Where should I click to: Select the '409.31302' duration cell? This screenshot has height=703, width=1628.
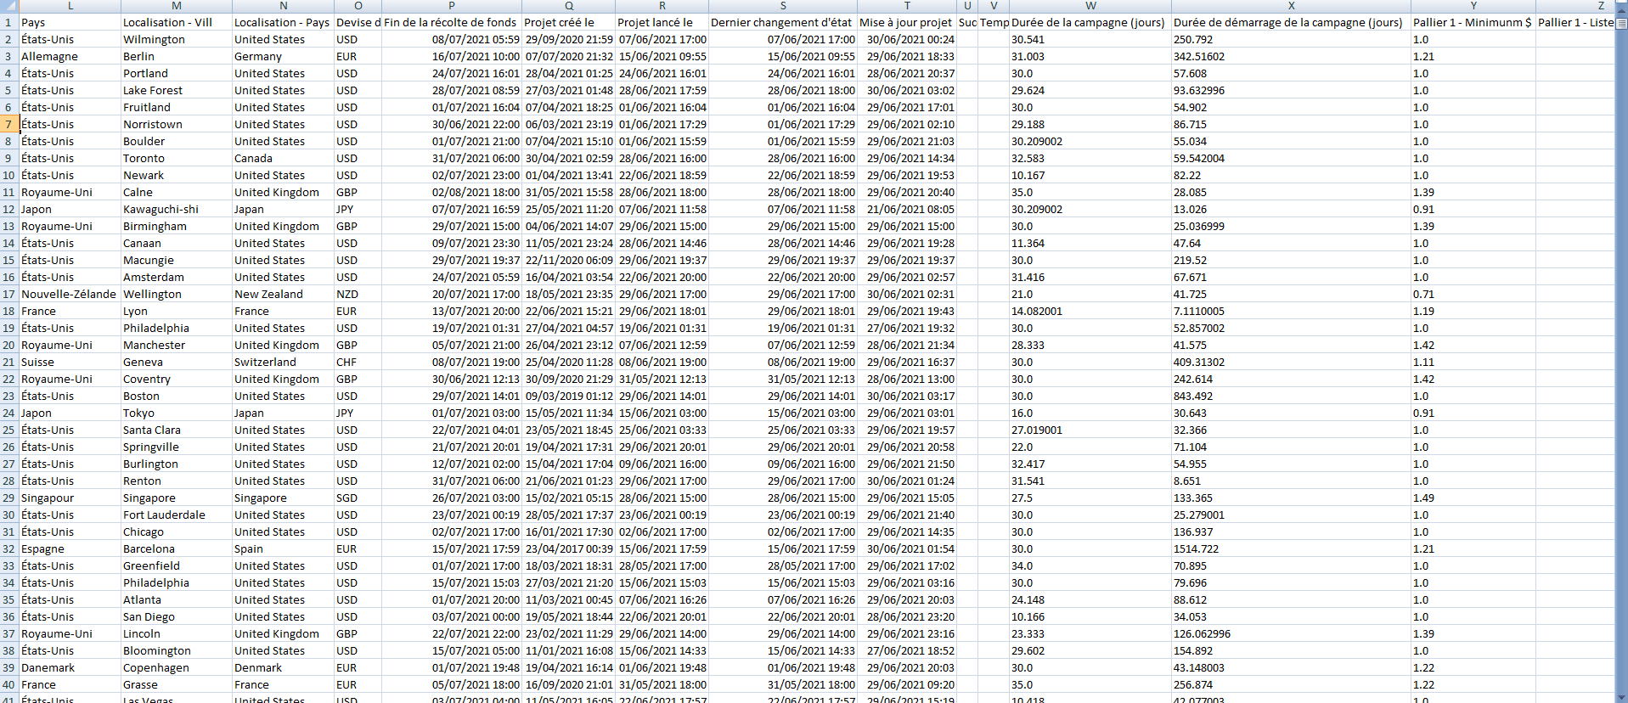(1291, 362)
